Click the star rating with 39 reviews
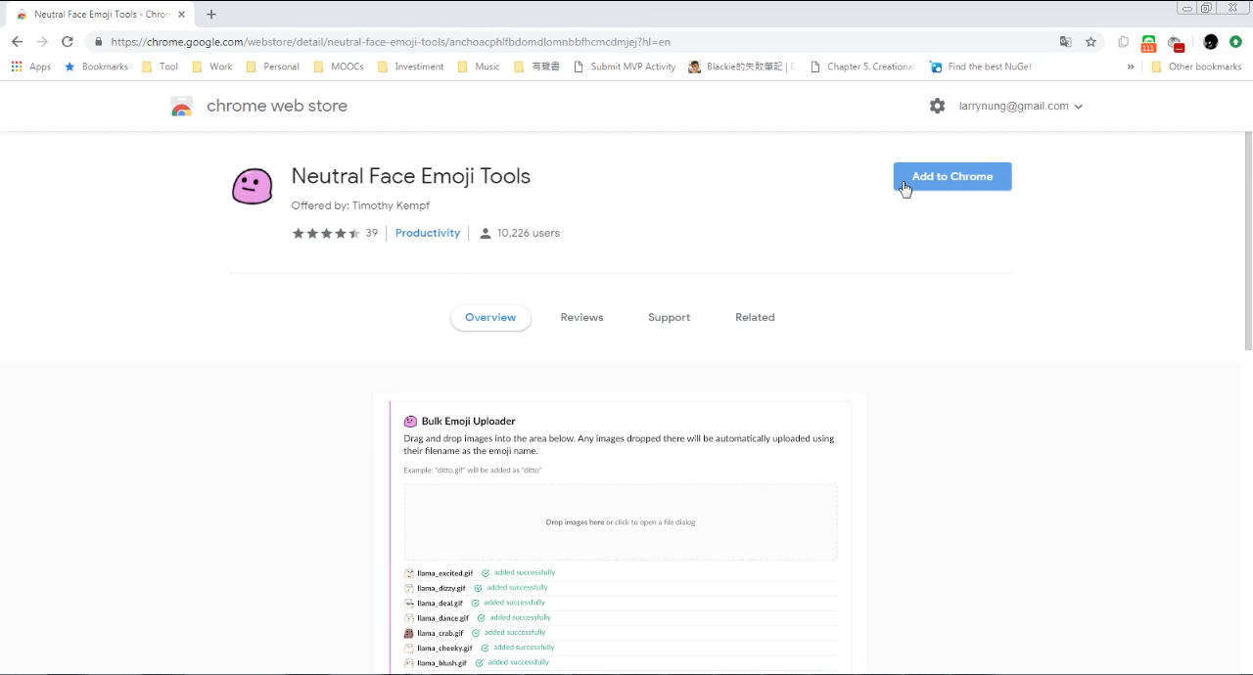 334,233
